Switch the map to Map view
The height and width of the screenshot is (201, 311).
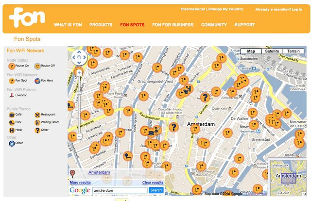(251, 51)
